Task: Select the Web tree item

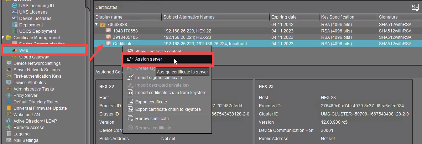Action: [x=24, y=51]
